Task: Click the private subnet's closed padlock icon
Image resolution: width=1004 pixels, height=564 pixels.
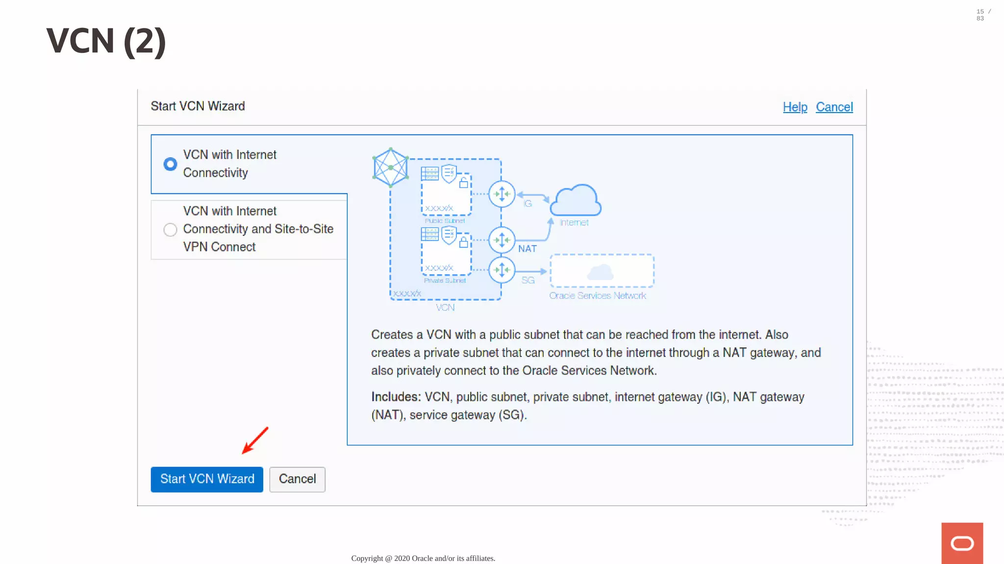Action: click(463, 242)
